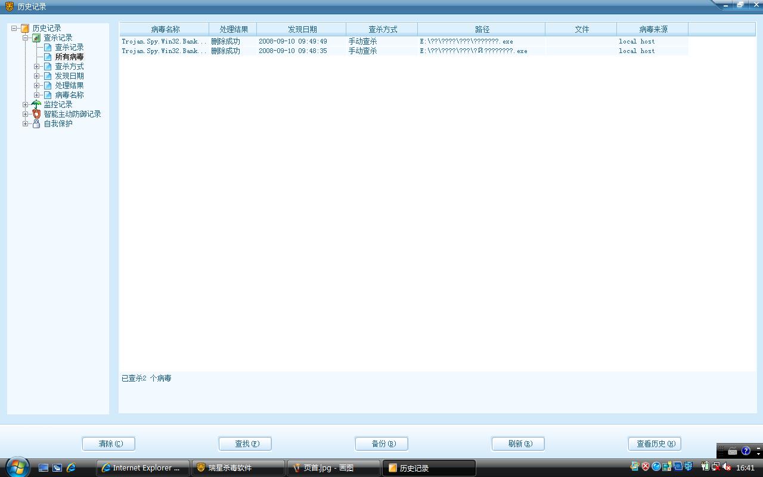The height and width of the screenshot is (477, 763).
Task: Expand the 自我保护 tree node
Action: tap(26, 123)
